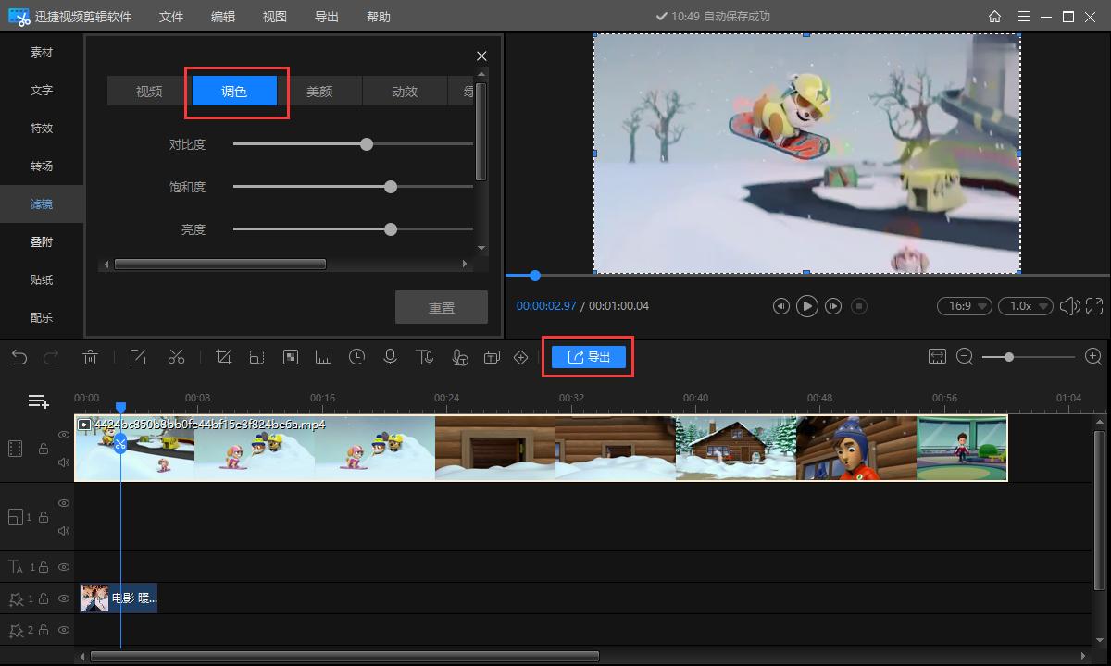1111x666 pixels.
Task: Toggle lock on the text track
Action: [44, 567]
